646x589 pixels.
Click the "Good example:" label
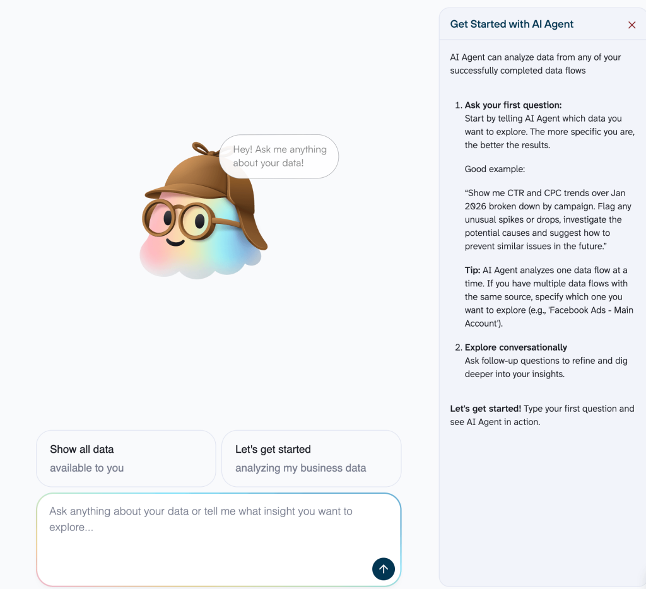click(x=495, y=169)
